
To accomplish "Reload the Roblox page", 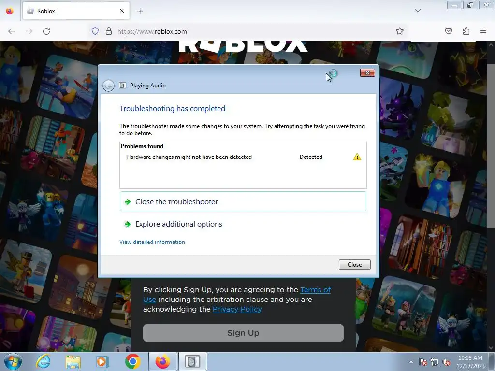I will coord(46,31).
